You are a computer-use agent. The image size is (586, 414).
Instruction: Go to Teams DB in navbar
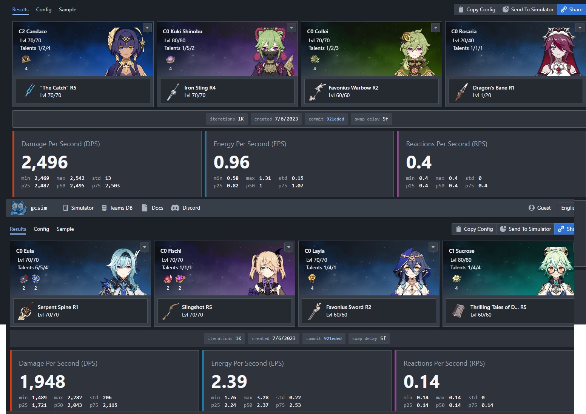pyautogui.click(x=117, y=208)
